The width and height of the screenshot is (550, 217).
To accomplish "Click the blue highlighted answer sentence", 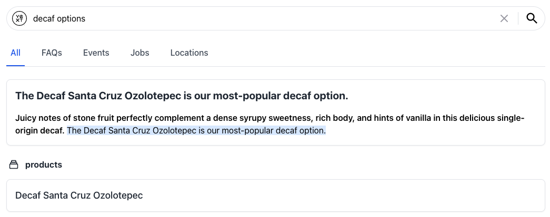I will pos(196,130).
